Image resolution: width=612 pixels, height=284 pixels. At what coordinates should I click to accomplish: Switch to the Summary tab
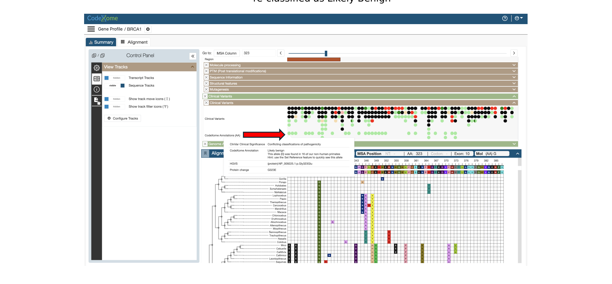coord(101,42)
